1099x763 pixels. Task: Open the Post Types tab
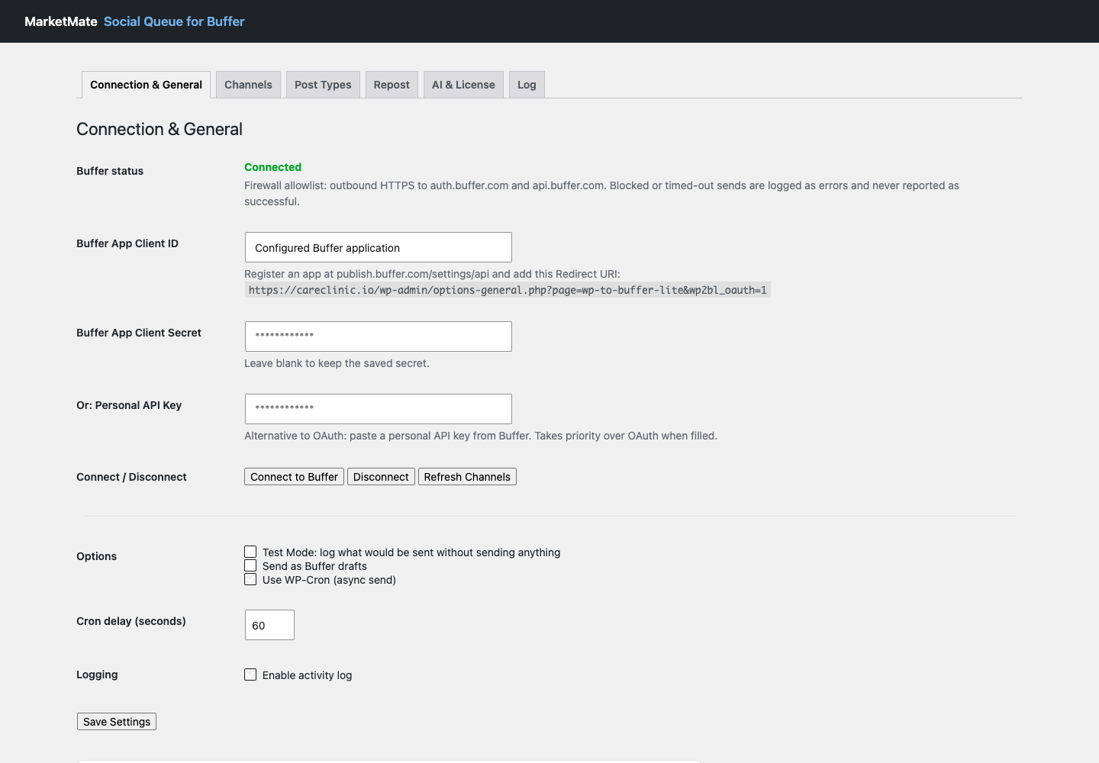click(x=323, y=85)
